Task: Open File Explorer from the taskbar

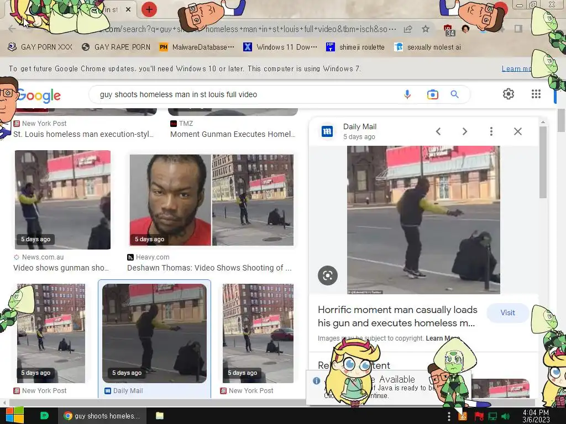Action: [160, 416]
